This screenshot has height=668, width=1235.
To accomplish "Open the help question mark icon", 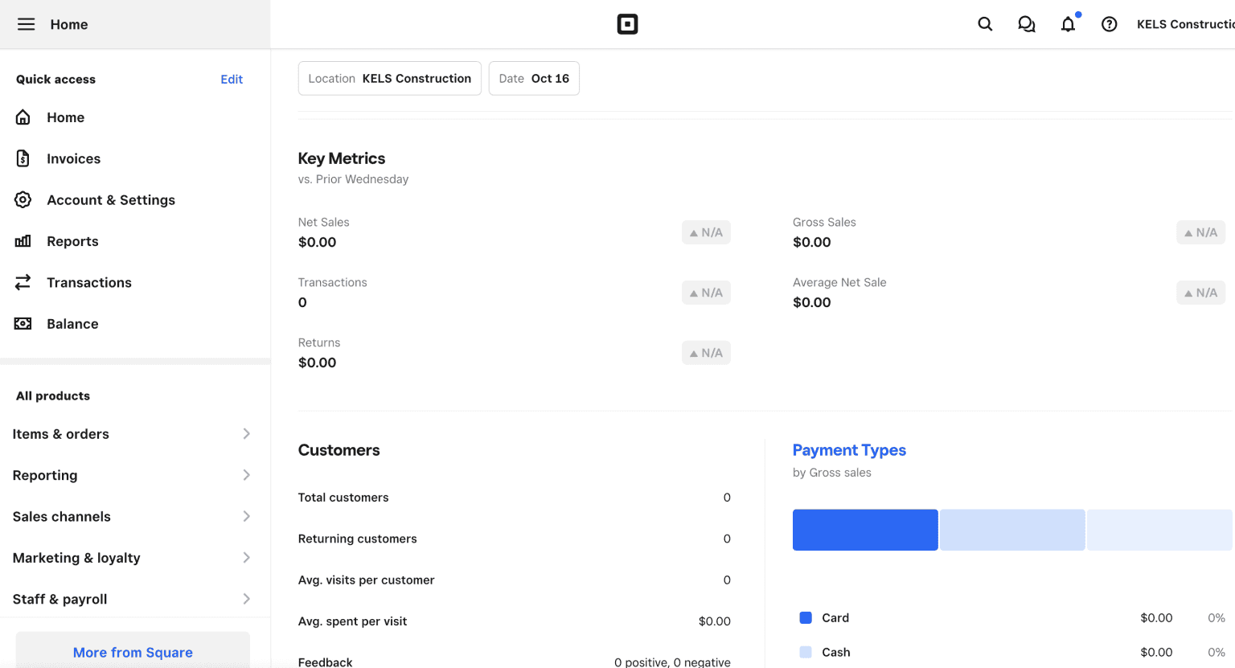I will pos(1109,24).
